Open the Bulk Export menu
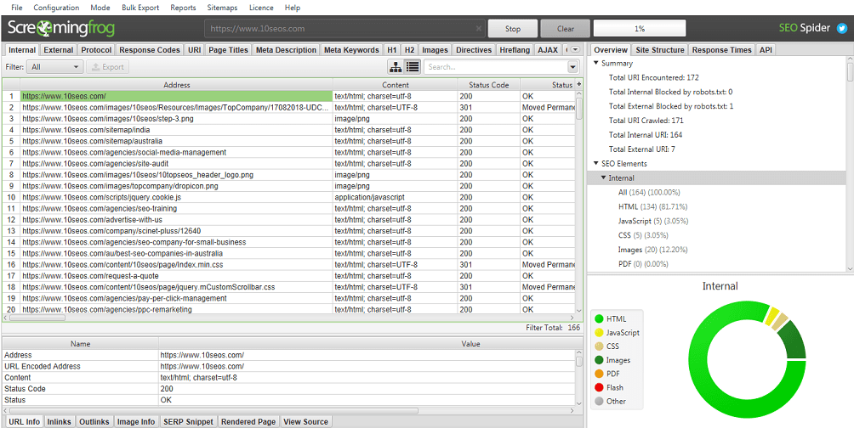This screenshot has height=428, width=854. [x=140, y=8]
